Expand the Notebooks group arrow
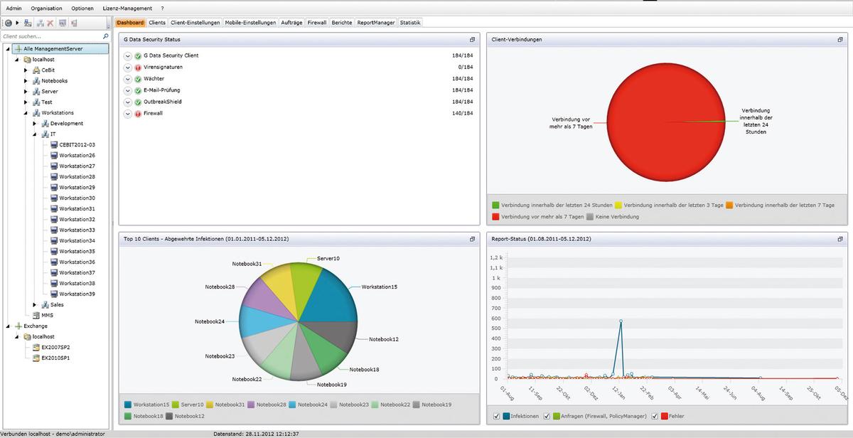 tap(26, 81)
